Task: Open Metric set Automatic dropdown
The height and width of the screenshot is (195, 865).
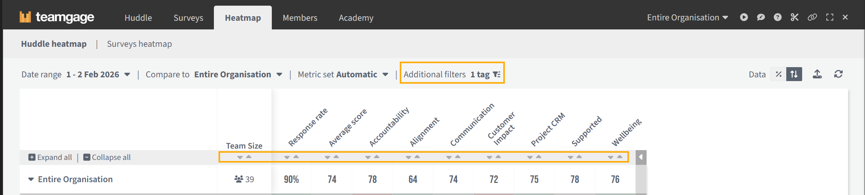Action: [343, 75]
